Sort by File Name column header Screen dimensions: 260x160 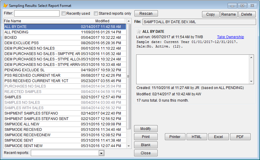pos(42,21)
